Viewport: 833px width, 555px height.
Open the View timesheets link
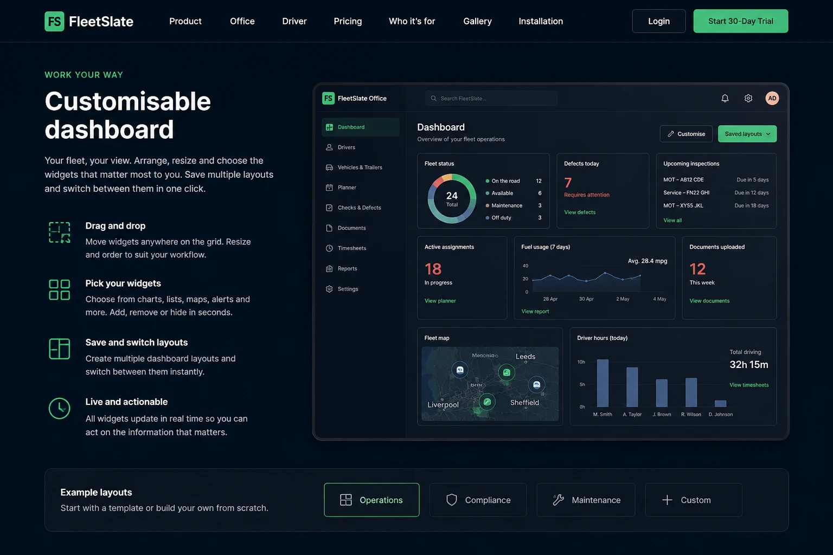click(x=749, y=385)
